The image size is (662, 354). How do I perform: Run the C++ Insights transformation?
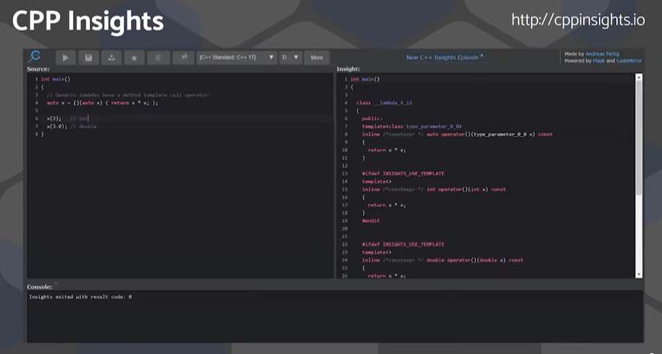tap(66, 57)
